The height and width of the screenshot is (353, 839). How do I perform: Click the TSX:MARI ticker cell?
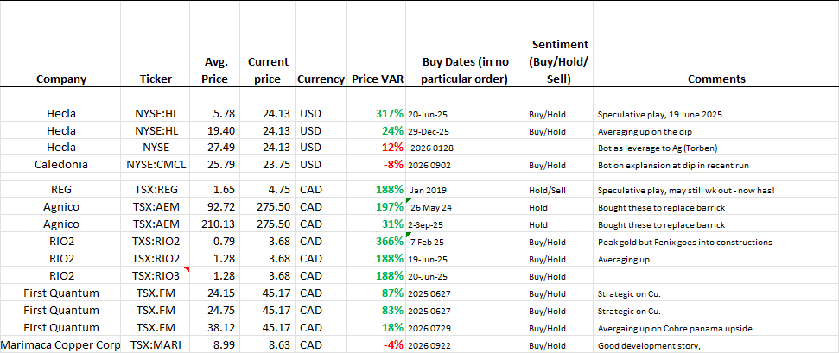[x=156, y=345]
